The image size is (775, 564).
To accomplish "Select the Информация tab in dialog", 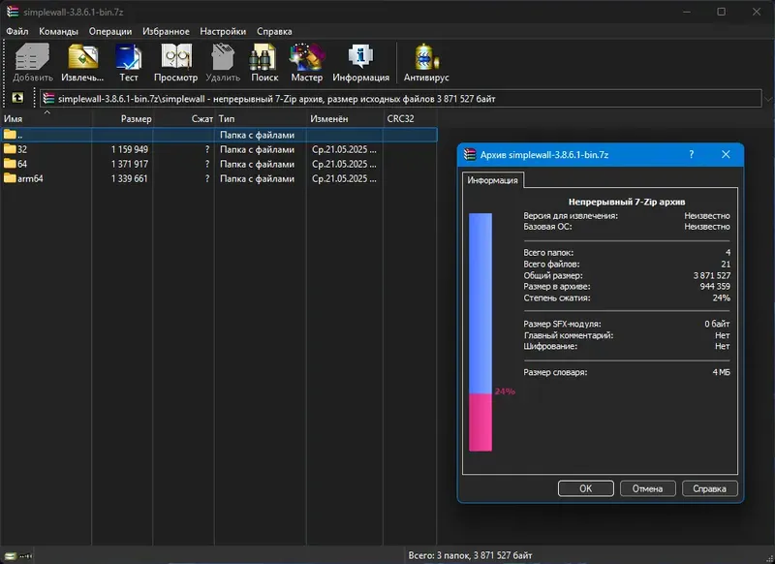I will (x=493, y=180).
